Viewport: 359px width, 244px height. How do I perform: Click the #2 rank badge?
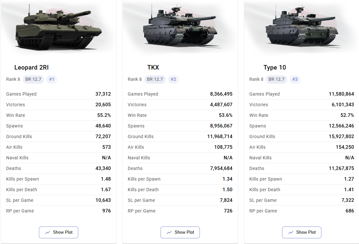[x=173, y=79]
